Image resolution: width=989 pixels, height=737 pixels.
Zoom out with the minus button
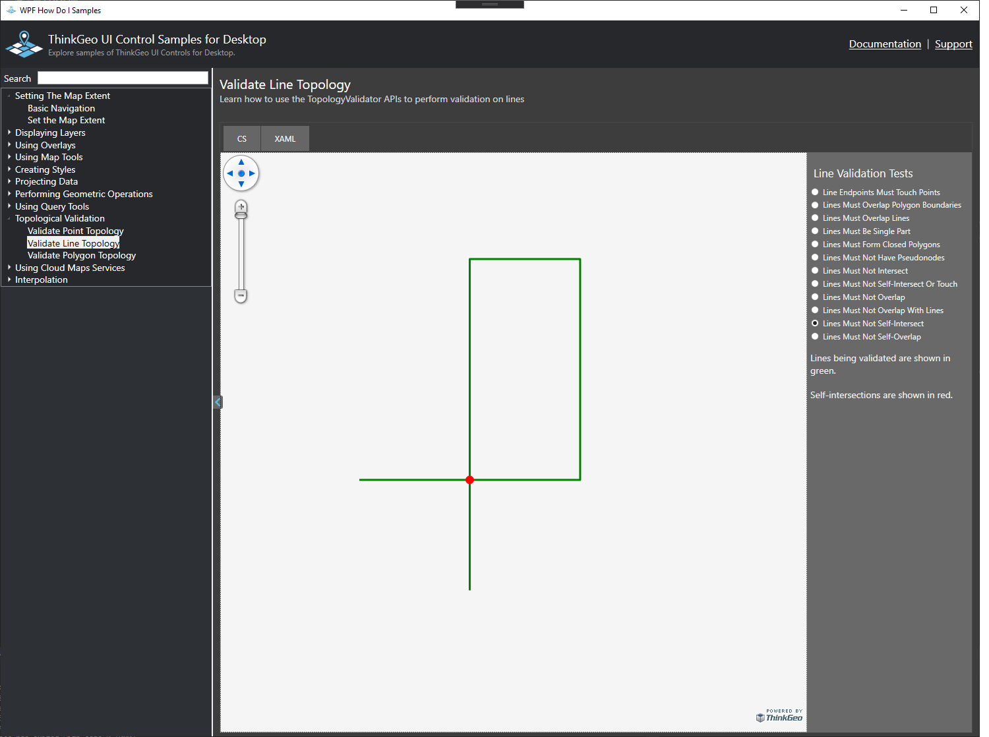pos(241,296)
